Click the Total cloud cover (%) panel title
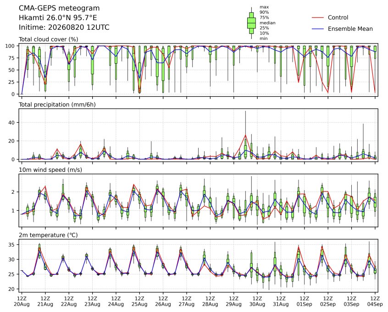The height and width of the screenshot is (312, 388). tap(49, 39)
